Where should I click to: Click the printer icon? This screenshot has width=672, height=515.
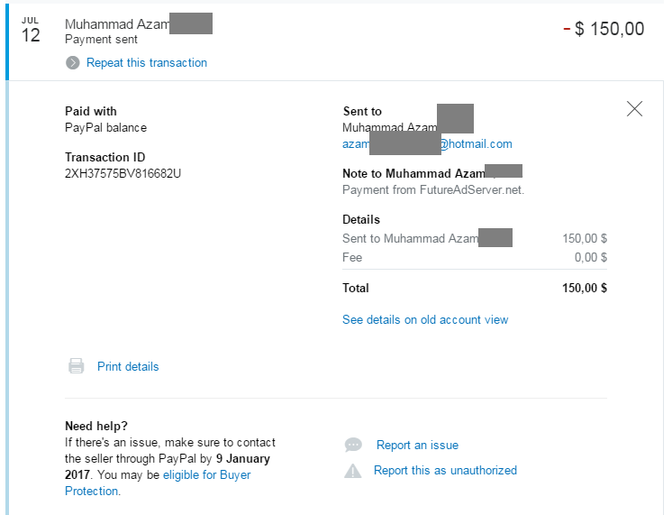click(x=77, y=366)
